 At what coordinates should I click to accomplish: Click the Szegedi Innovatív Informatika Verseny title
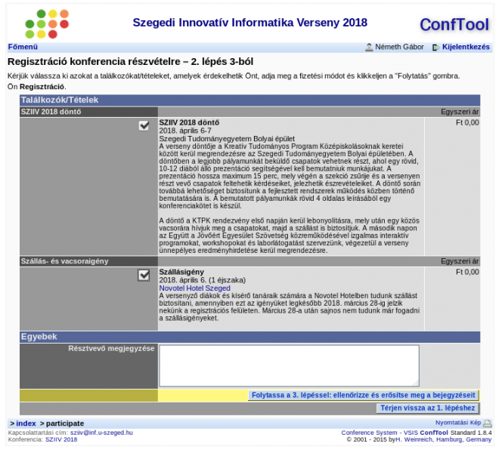249,23
